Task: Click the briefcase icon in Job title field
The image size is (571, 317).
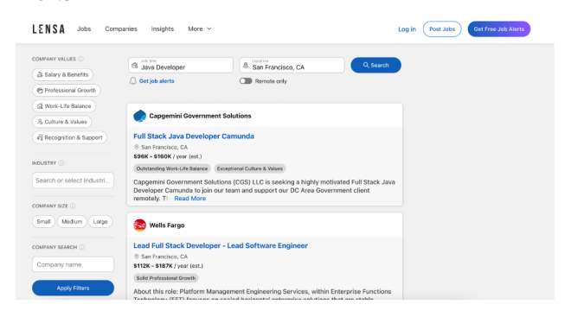Action: pos(135,66)
